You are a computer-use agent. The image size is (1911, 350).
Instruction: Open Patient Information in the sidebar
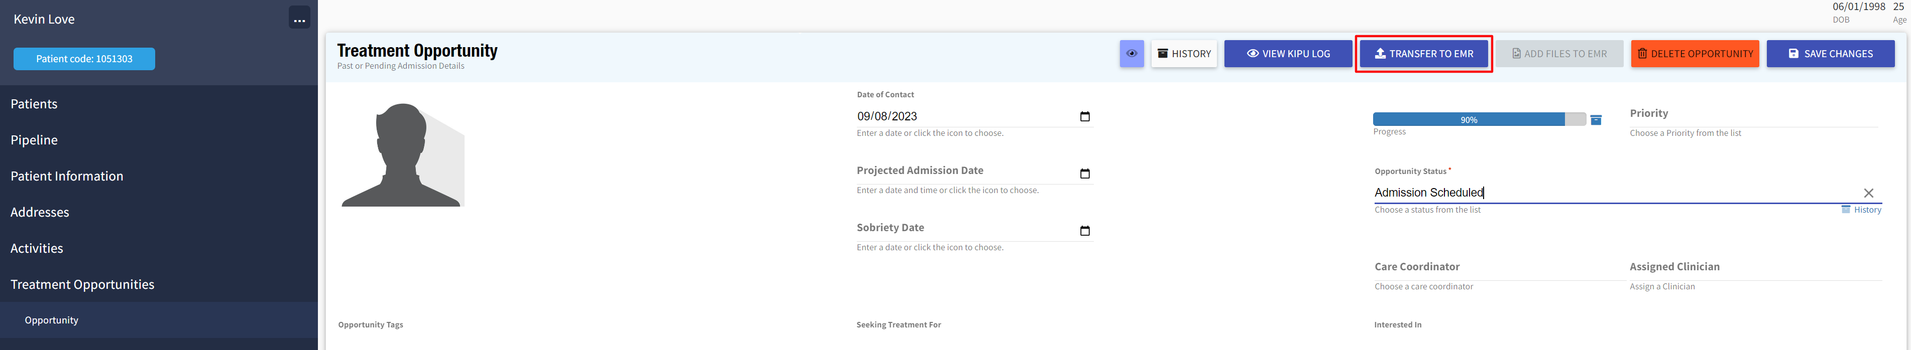tap(67, 176)
